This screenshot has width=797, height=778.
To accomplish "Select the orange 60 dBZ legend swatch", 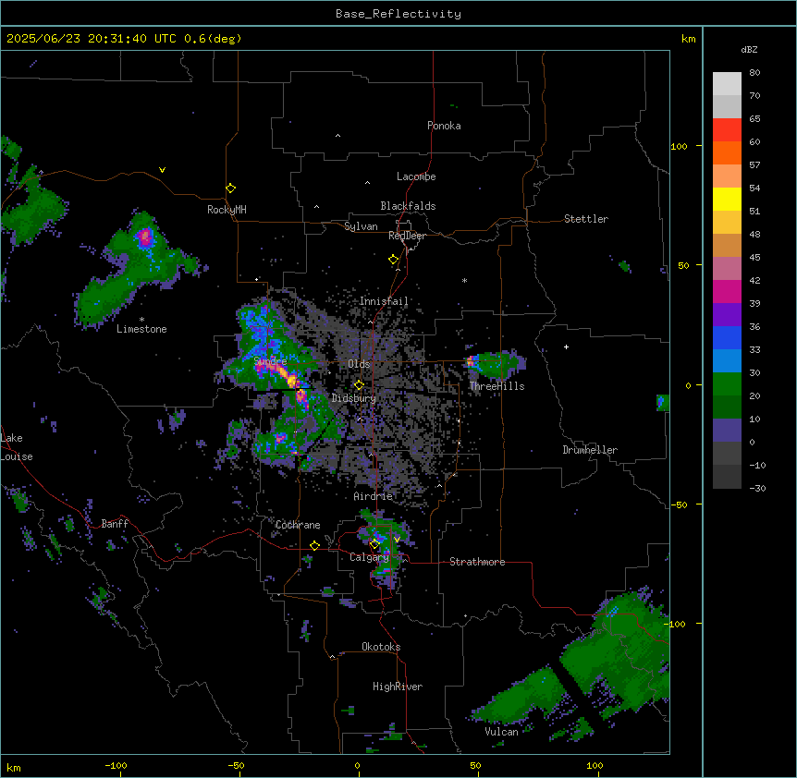I will (x=727, y=152).
